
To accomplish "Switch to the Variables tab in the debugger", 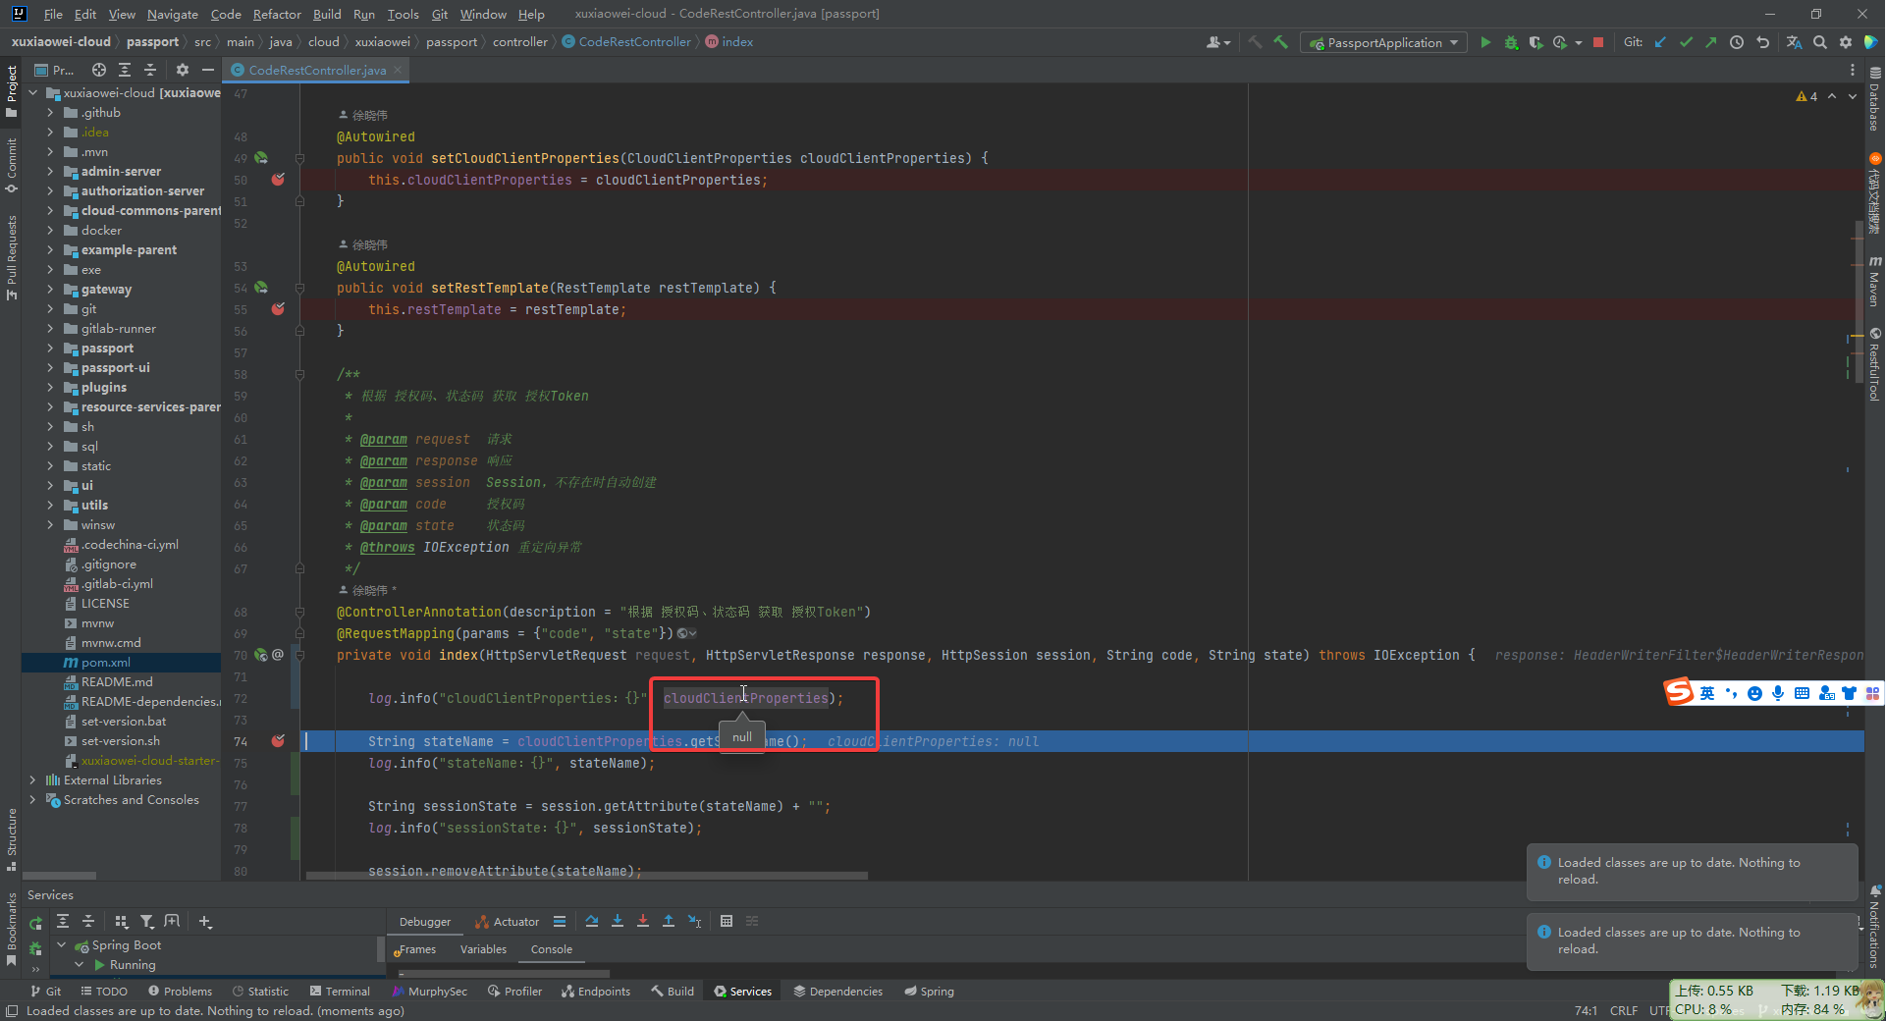I will (482, 949).
